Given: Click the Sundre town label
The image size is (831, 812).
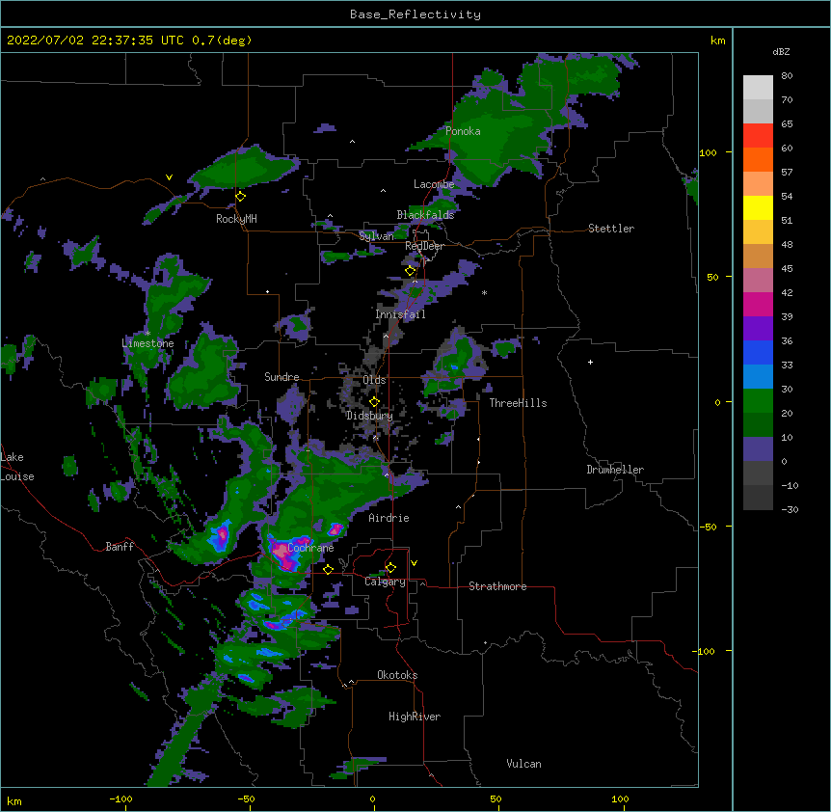Looking at the screenshot, I should 281,377.
